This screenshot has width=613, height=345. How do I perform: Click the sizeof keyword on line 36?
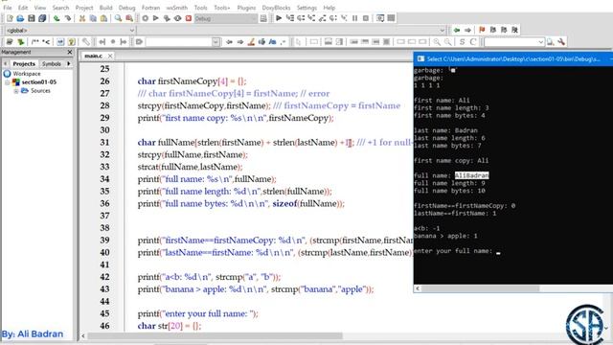coord(284,203)
